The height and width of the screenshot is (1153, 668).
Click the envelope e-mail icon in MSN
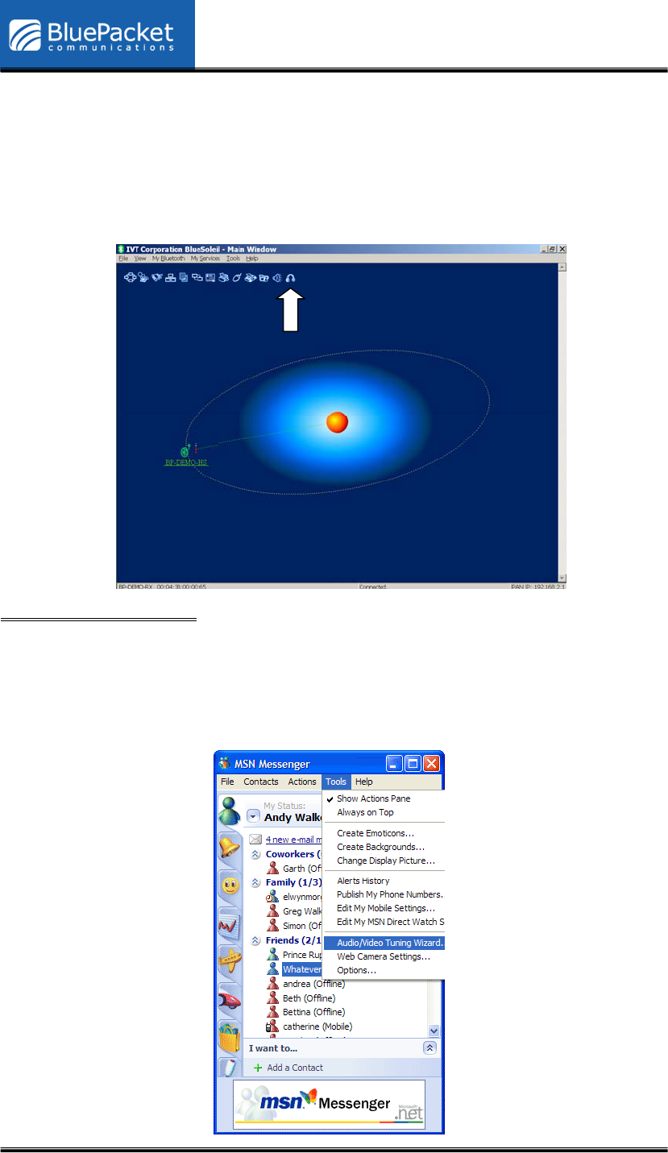click(255, 839)
